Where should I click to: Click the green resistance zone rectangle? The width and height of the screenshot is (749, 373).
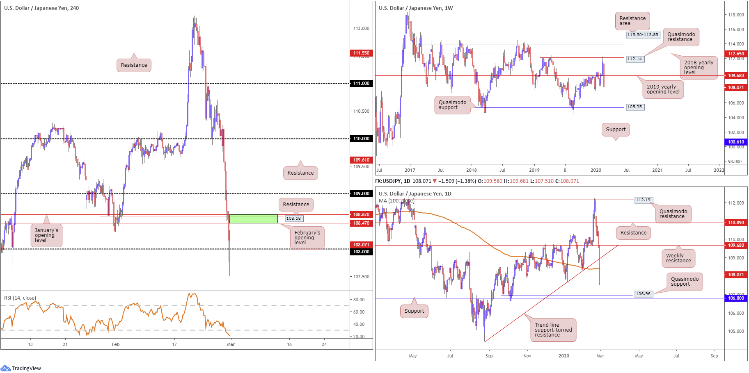click(253, 219)
